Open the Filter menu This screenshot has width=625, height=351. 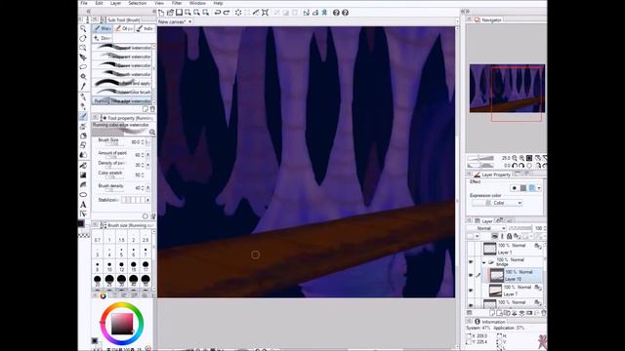177,3
